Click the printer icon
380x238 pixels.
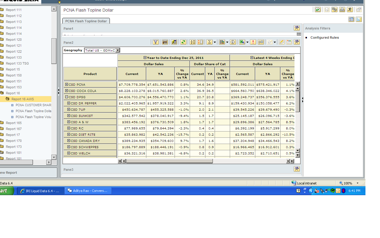point(342,10)
